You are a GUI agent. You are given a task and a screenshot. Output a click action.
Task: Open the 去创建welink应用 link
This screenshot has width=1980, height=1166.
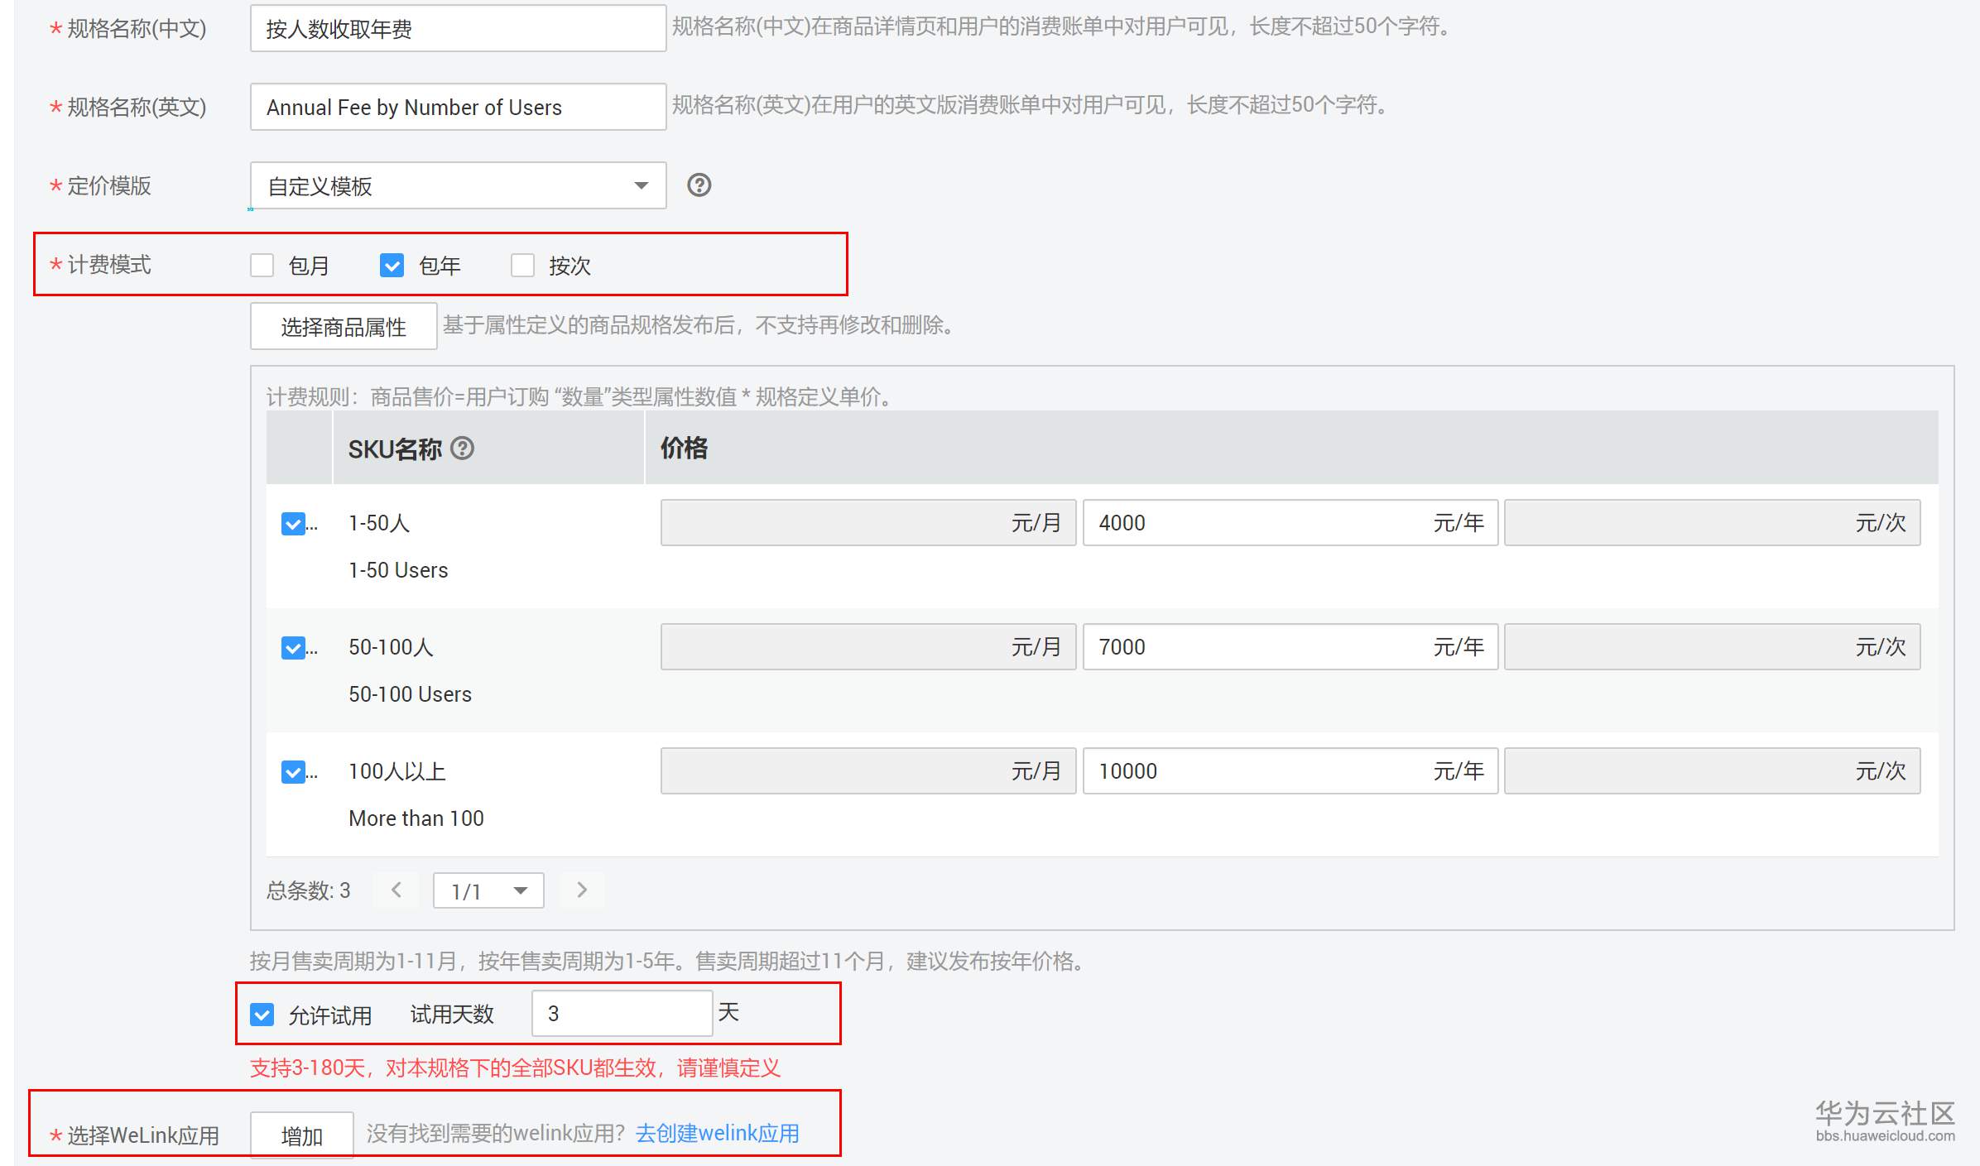coord(717,1133)
